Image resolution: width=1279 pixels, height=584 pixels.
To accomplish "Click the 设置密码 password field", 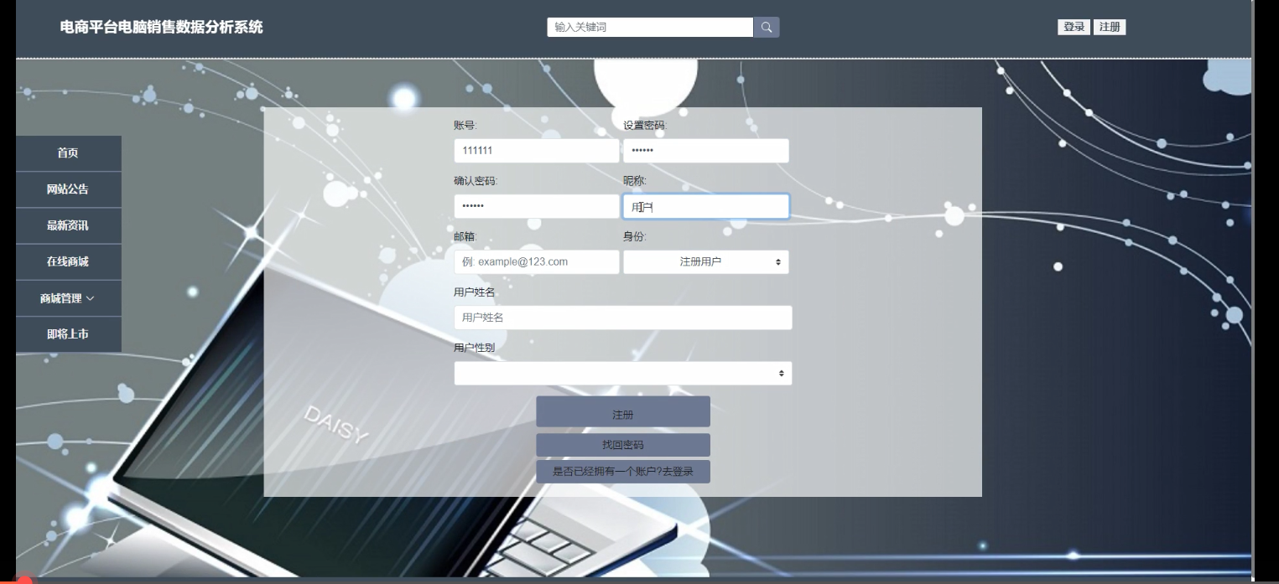I will pos(706,151).
